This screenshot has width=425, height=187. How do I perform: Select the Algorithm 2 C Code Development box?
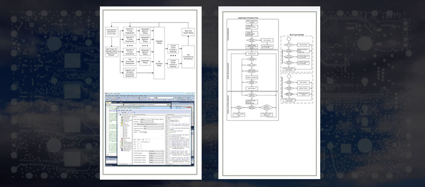point(130,40)
